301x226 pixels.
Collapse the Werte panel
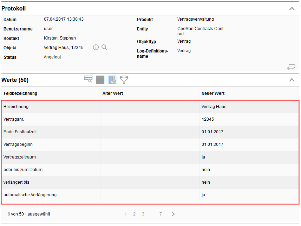(x=292, y=80)
